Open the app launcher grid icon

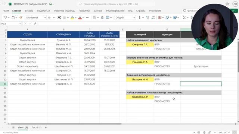(4, 4)
